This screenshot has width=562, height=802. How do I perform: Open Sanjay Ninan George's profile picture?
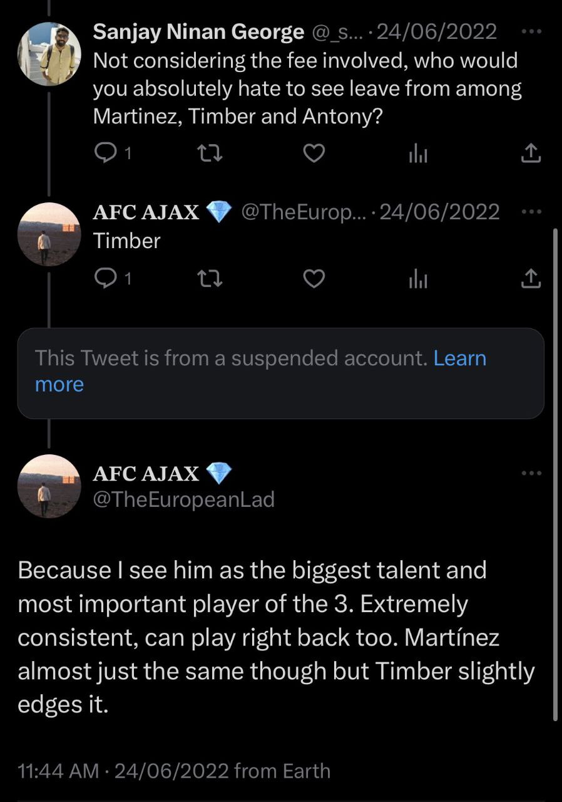[x=49, y=54]
